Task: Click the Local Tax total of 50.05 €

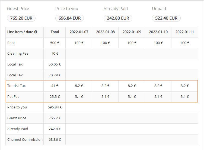Action: [55, 64]
